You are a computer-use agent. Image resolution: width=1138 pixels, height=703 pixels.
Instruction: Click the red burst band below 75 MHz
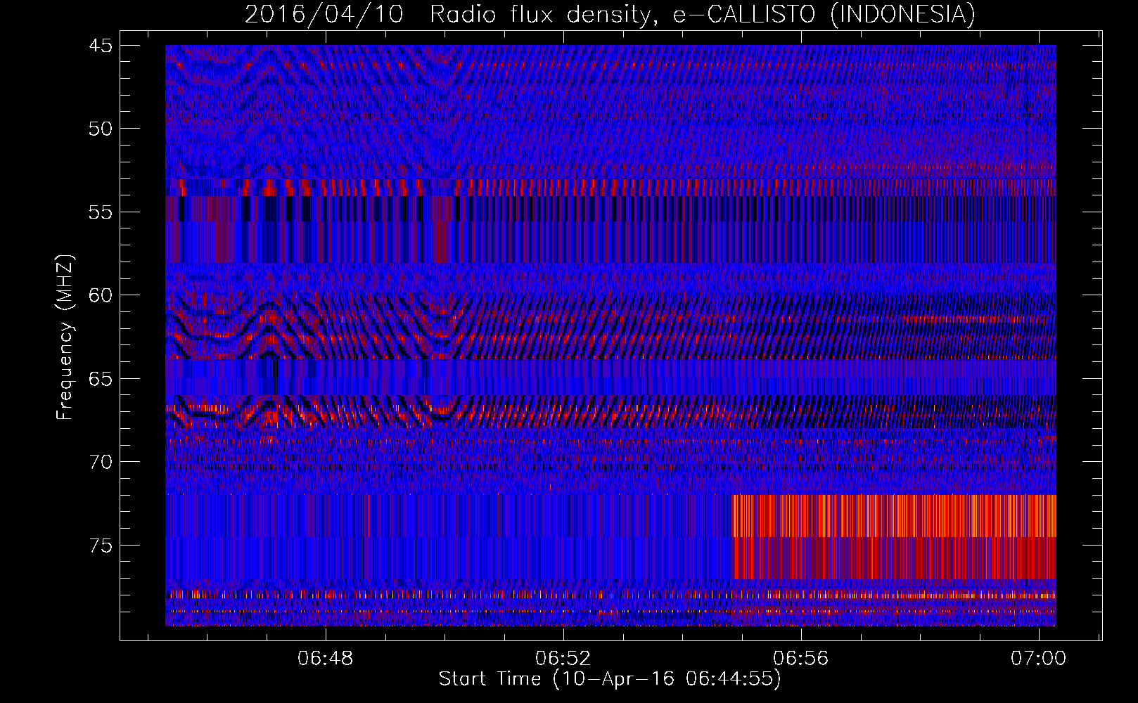pos(894,558)
